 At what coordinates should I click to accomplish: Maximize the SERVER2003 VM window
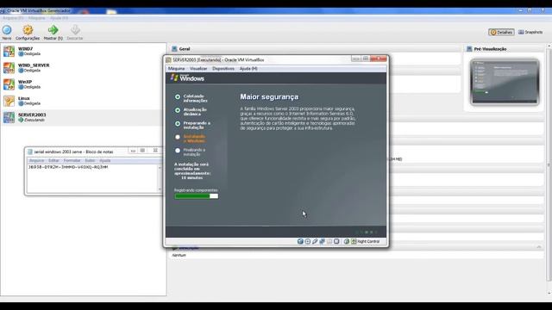click(x=365, y=59)
